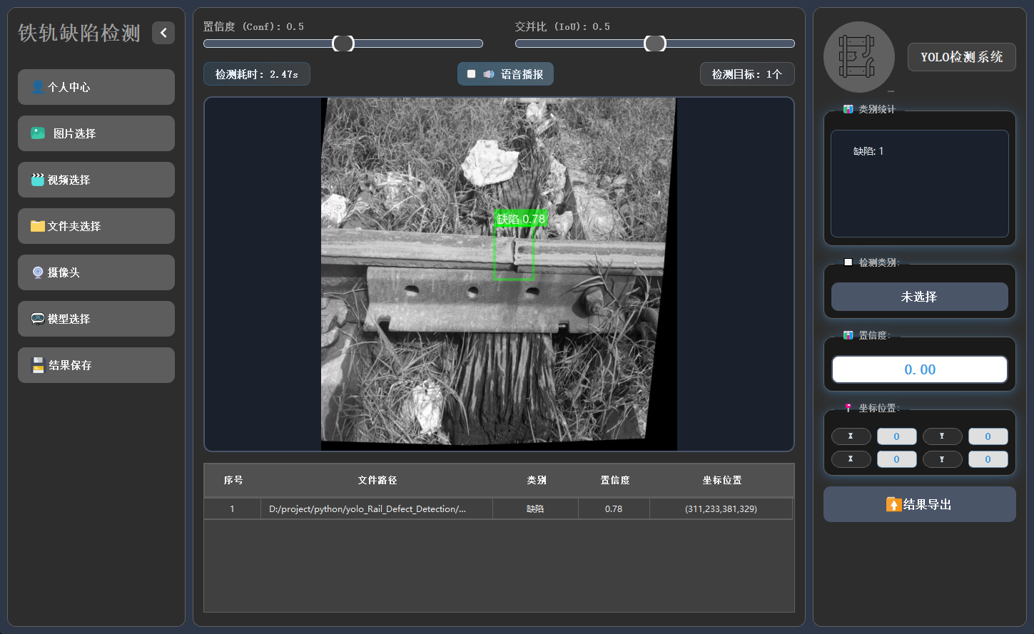Click the top-right Y coordinate value field
Viewport: 1034px width, 634px height.
tap(988, 436)
